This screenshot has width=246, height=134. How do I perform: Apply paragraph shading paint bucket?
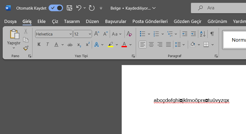coord(193,45)
